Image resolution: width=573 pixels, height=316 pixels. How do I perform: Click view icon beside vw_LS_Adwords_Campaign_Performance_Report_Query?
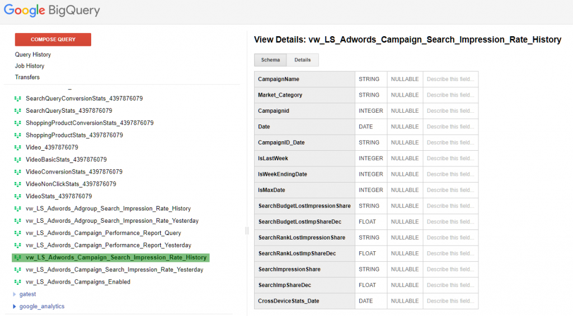point(17,233)
